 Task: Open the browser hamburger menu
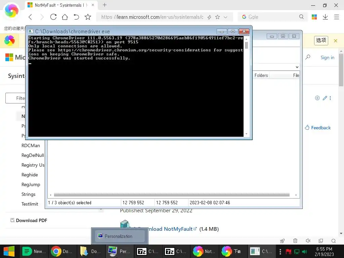[x=337, y=17]
